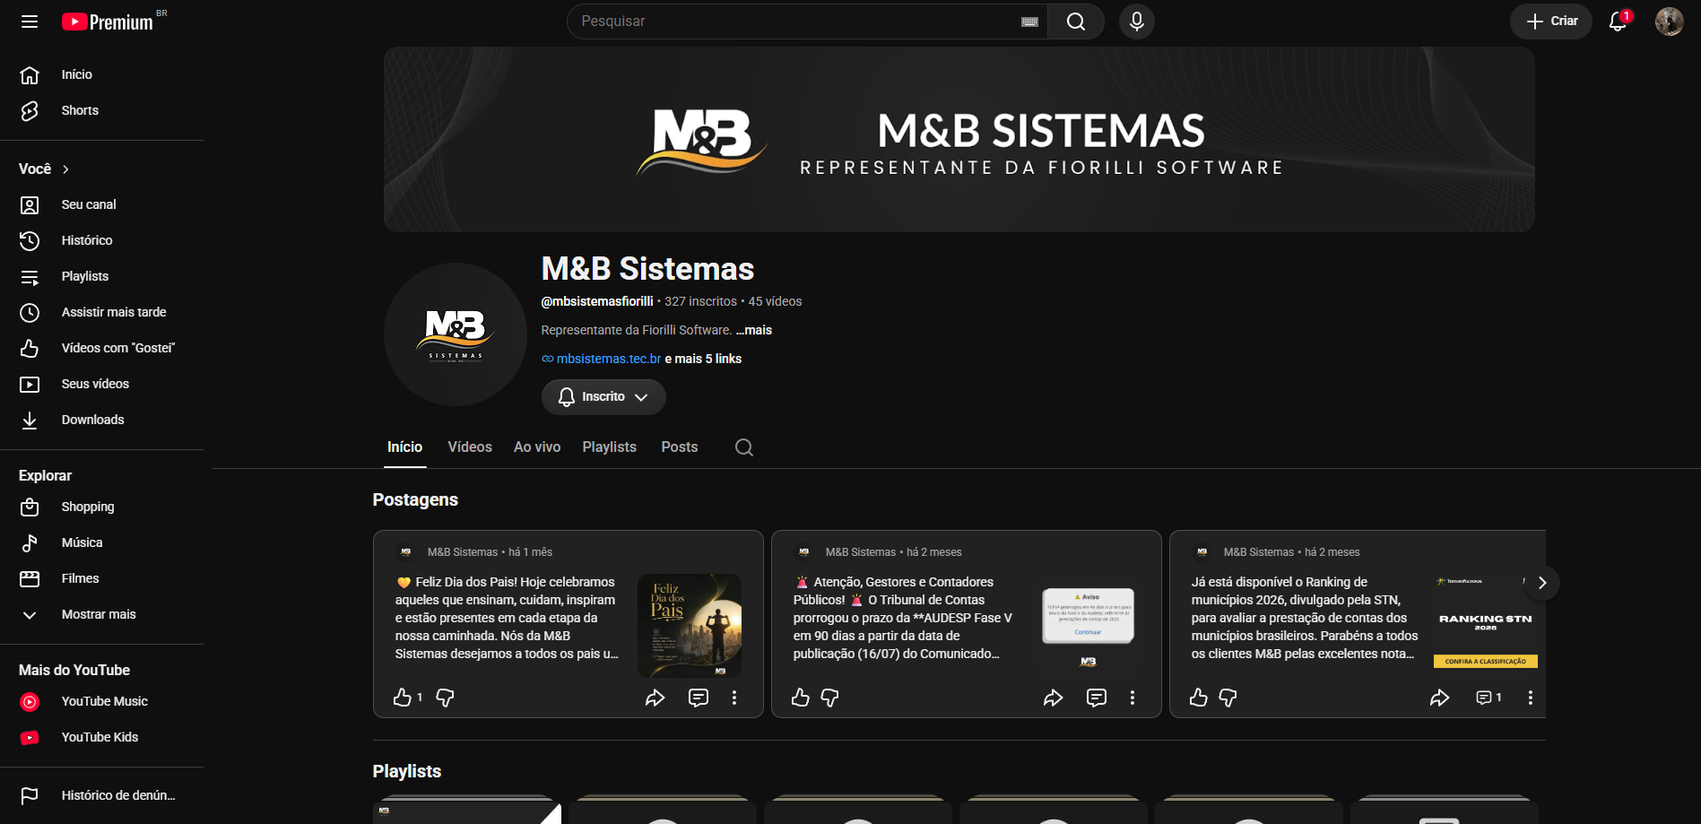Expand channel description with ...mais
This screenshot has width=1701, height=824.
tap(754, 330)
